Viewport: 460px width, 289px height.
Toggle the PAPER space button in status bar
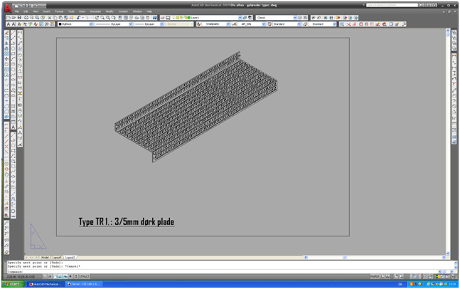[375, 276]
